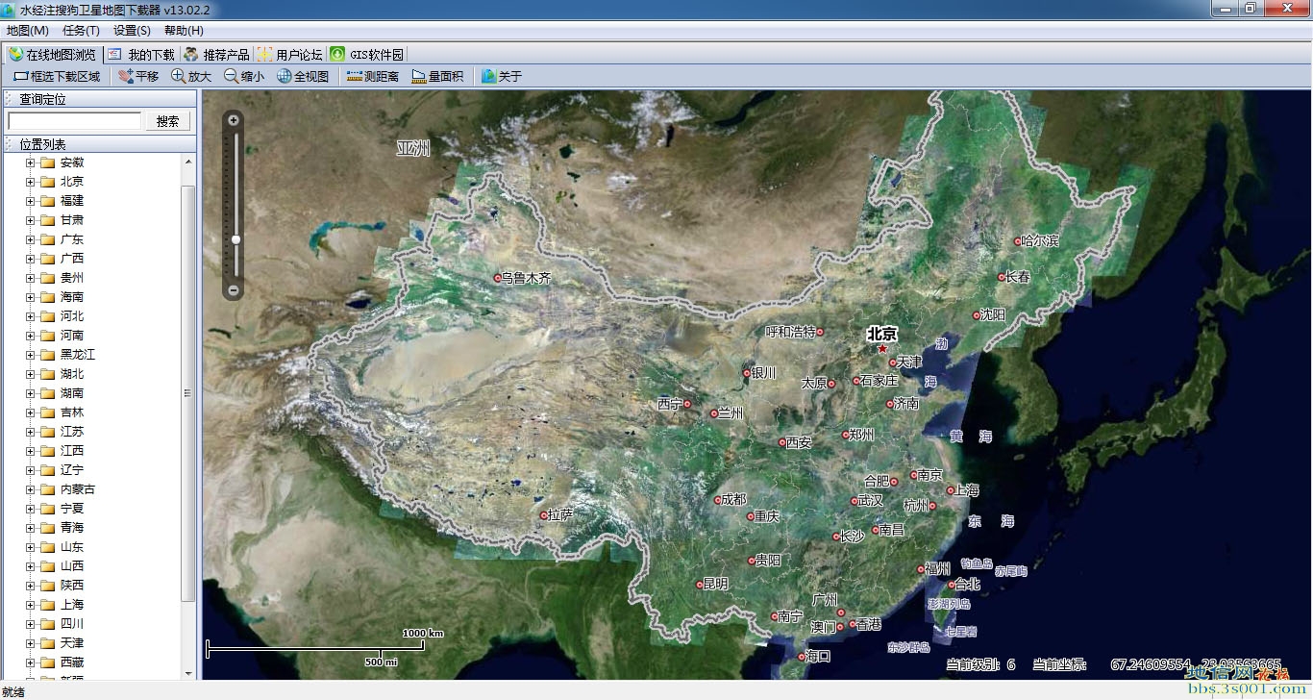Expand the 广西 tree node
The height and width of the screenshot is (700, 1313).
[30, 259]
